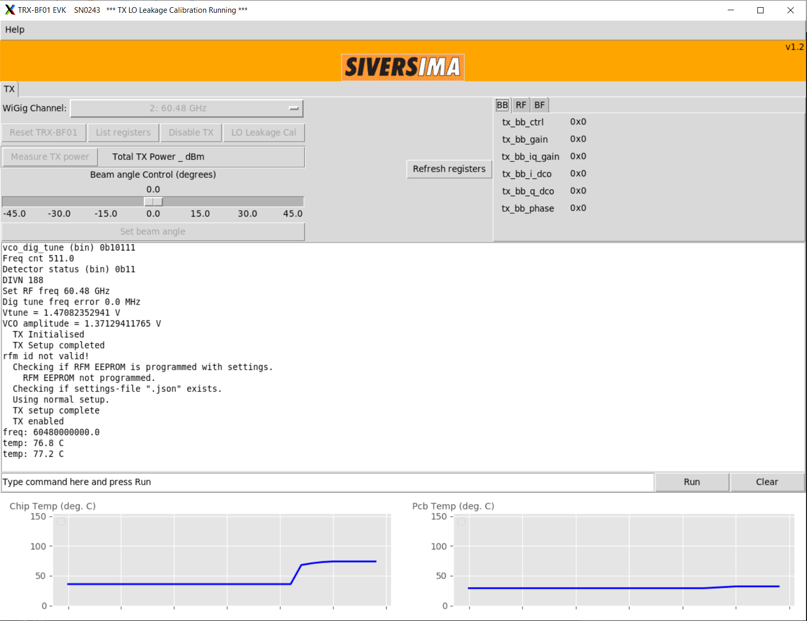Click the LO Leakage Cal button

(263, 133)
